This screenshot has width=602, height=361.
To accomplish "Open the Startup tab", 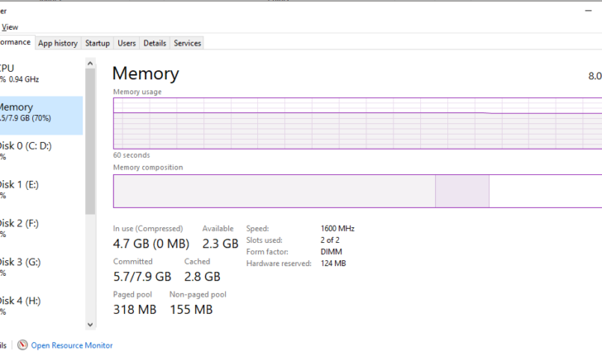I will tap(98, 43).
